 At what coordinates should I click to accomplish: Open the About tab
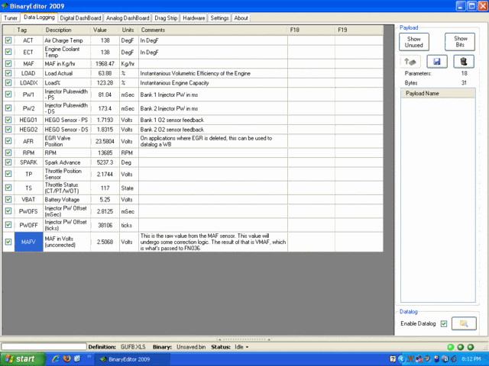coord(241,18)
